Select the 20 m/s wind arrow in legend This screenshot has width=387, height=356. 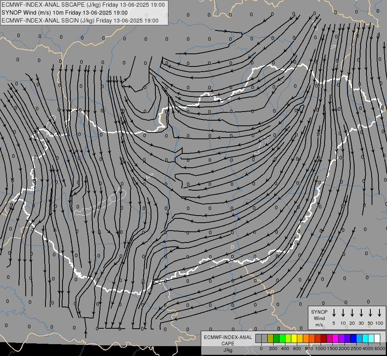[352, 312]
